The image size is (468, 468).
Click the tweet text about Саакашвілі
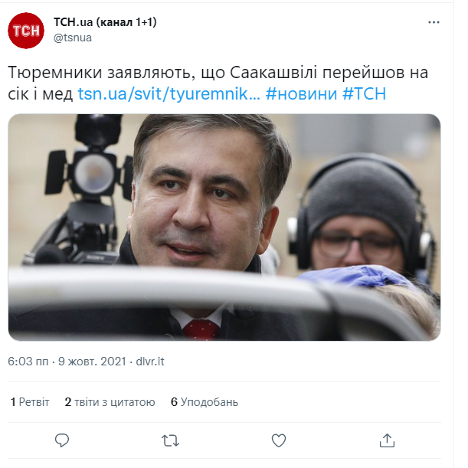pyautogui.click(x=218, y=83)
